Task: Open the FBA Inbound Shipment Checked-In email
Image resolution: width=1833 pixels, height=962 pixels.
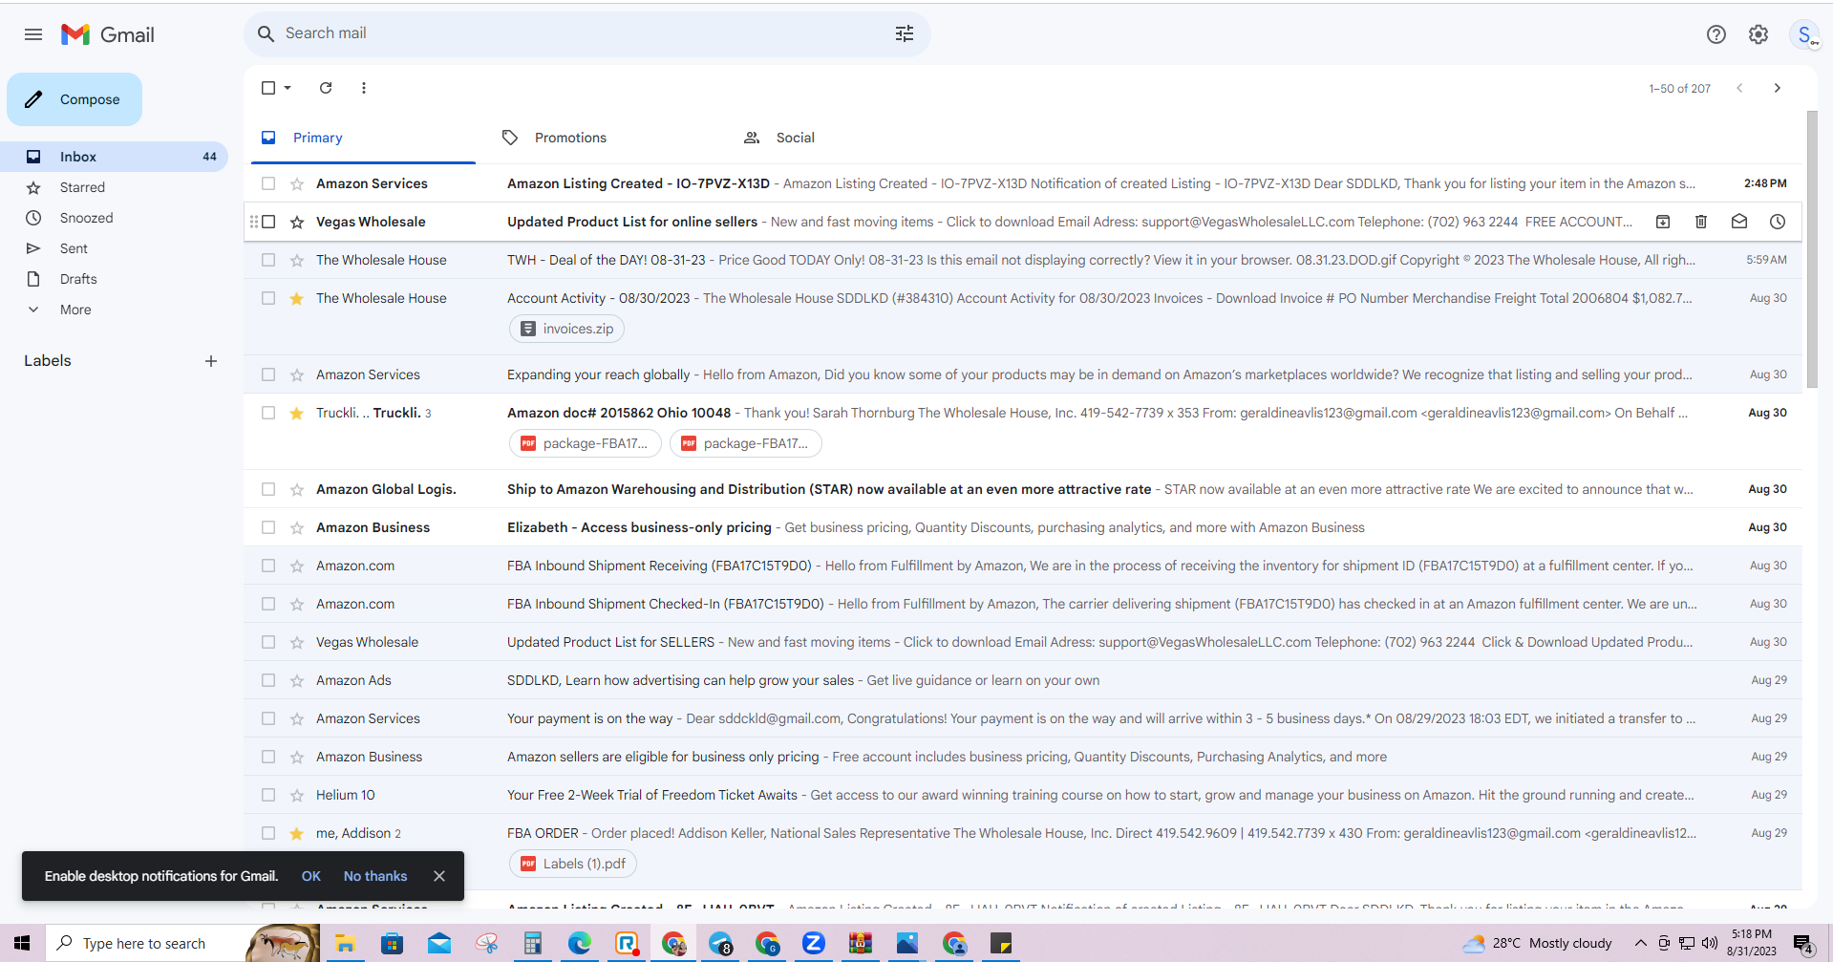Action: (x=1022, y=604)
